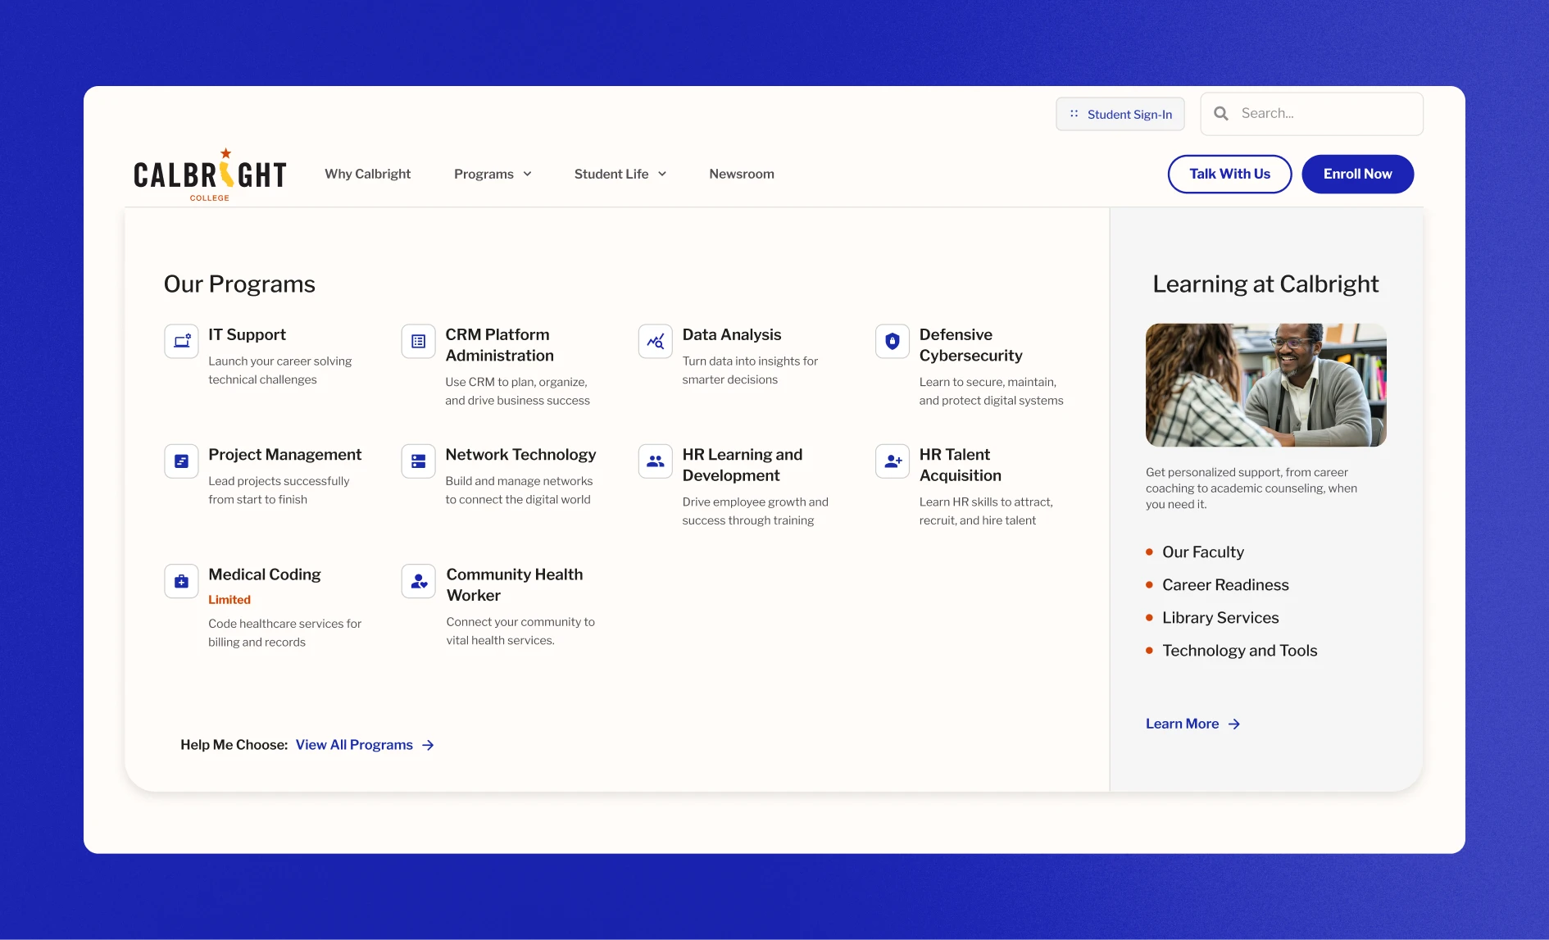Click the Medical Coding medical bag icon

(181, 581)
